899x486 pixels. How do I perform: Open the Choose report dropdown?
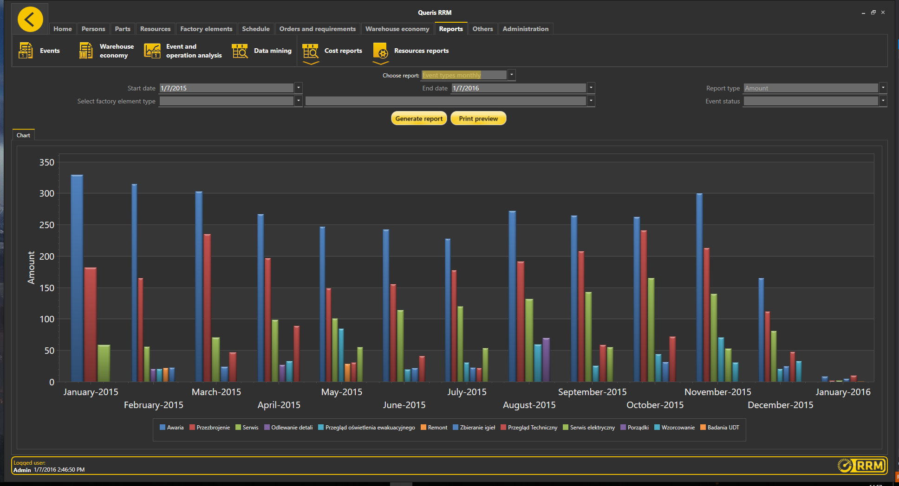(x=511, y=75)
